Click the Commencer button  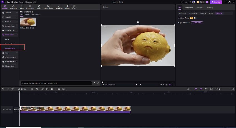(x=197, y=23)
